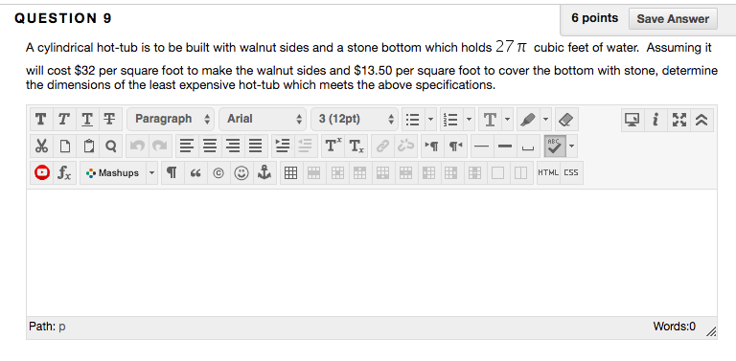Click the Save Answer button

tap(673, 19)
